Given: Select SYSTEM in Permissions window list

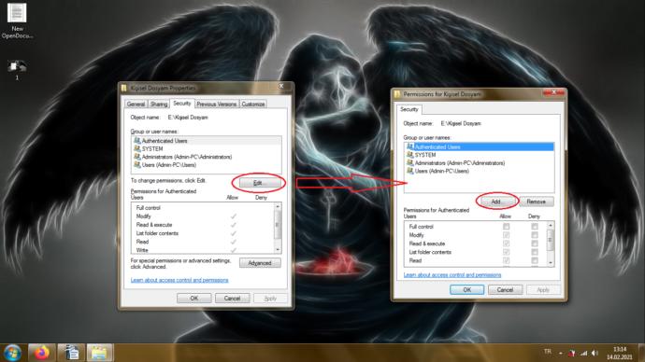Looking at the screenshot, I should pos(480,155).
